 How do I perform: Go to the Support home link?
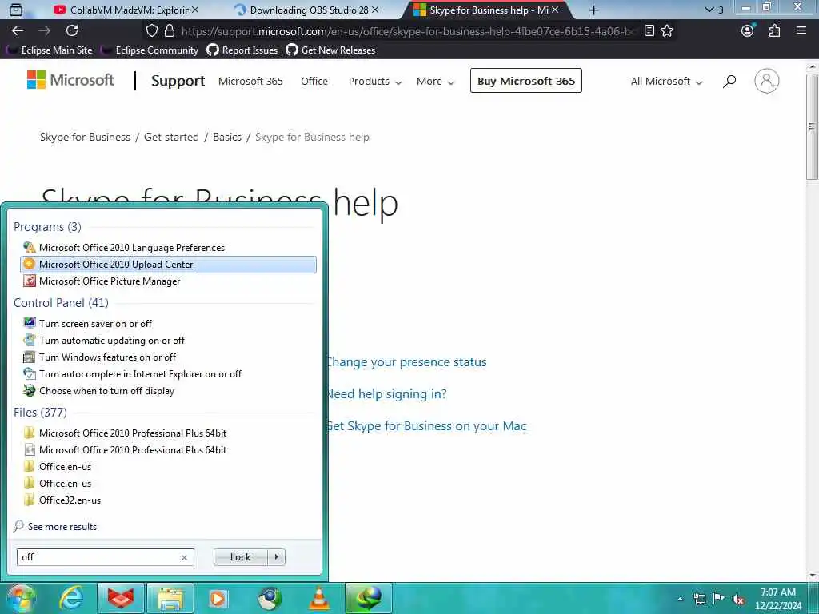(178, 81)
